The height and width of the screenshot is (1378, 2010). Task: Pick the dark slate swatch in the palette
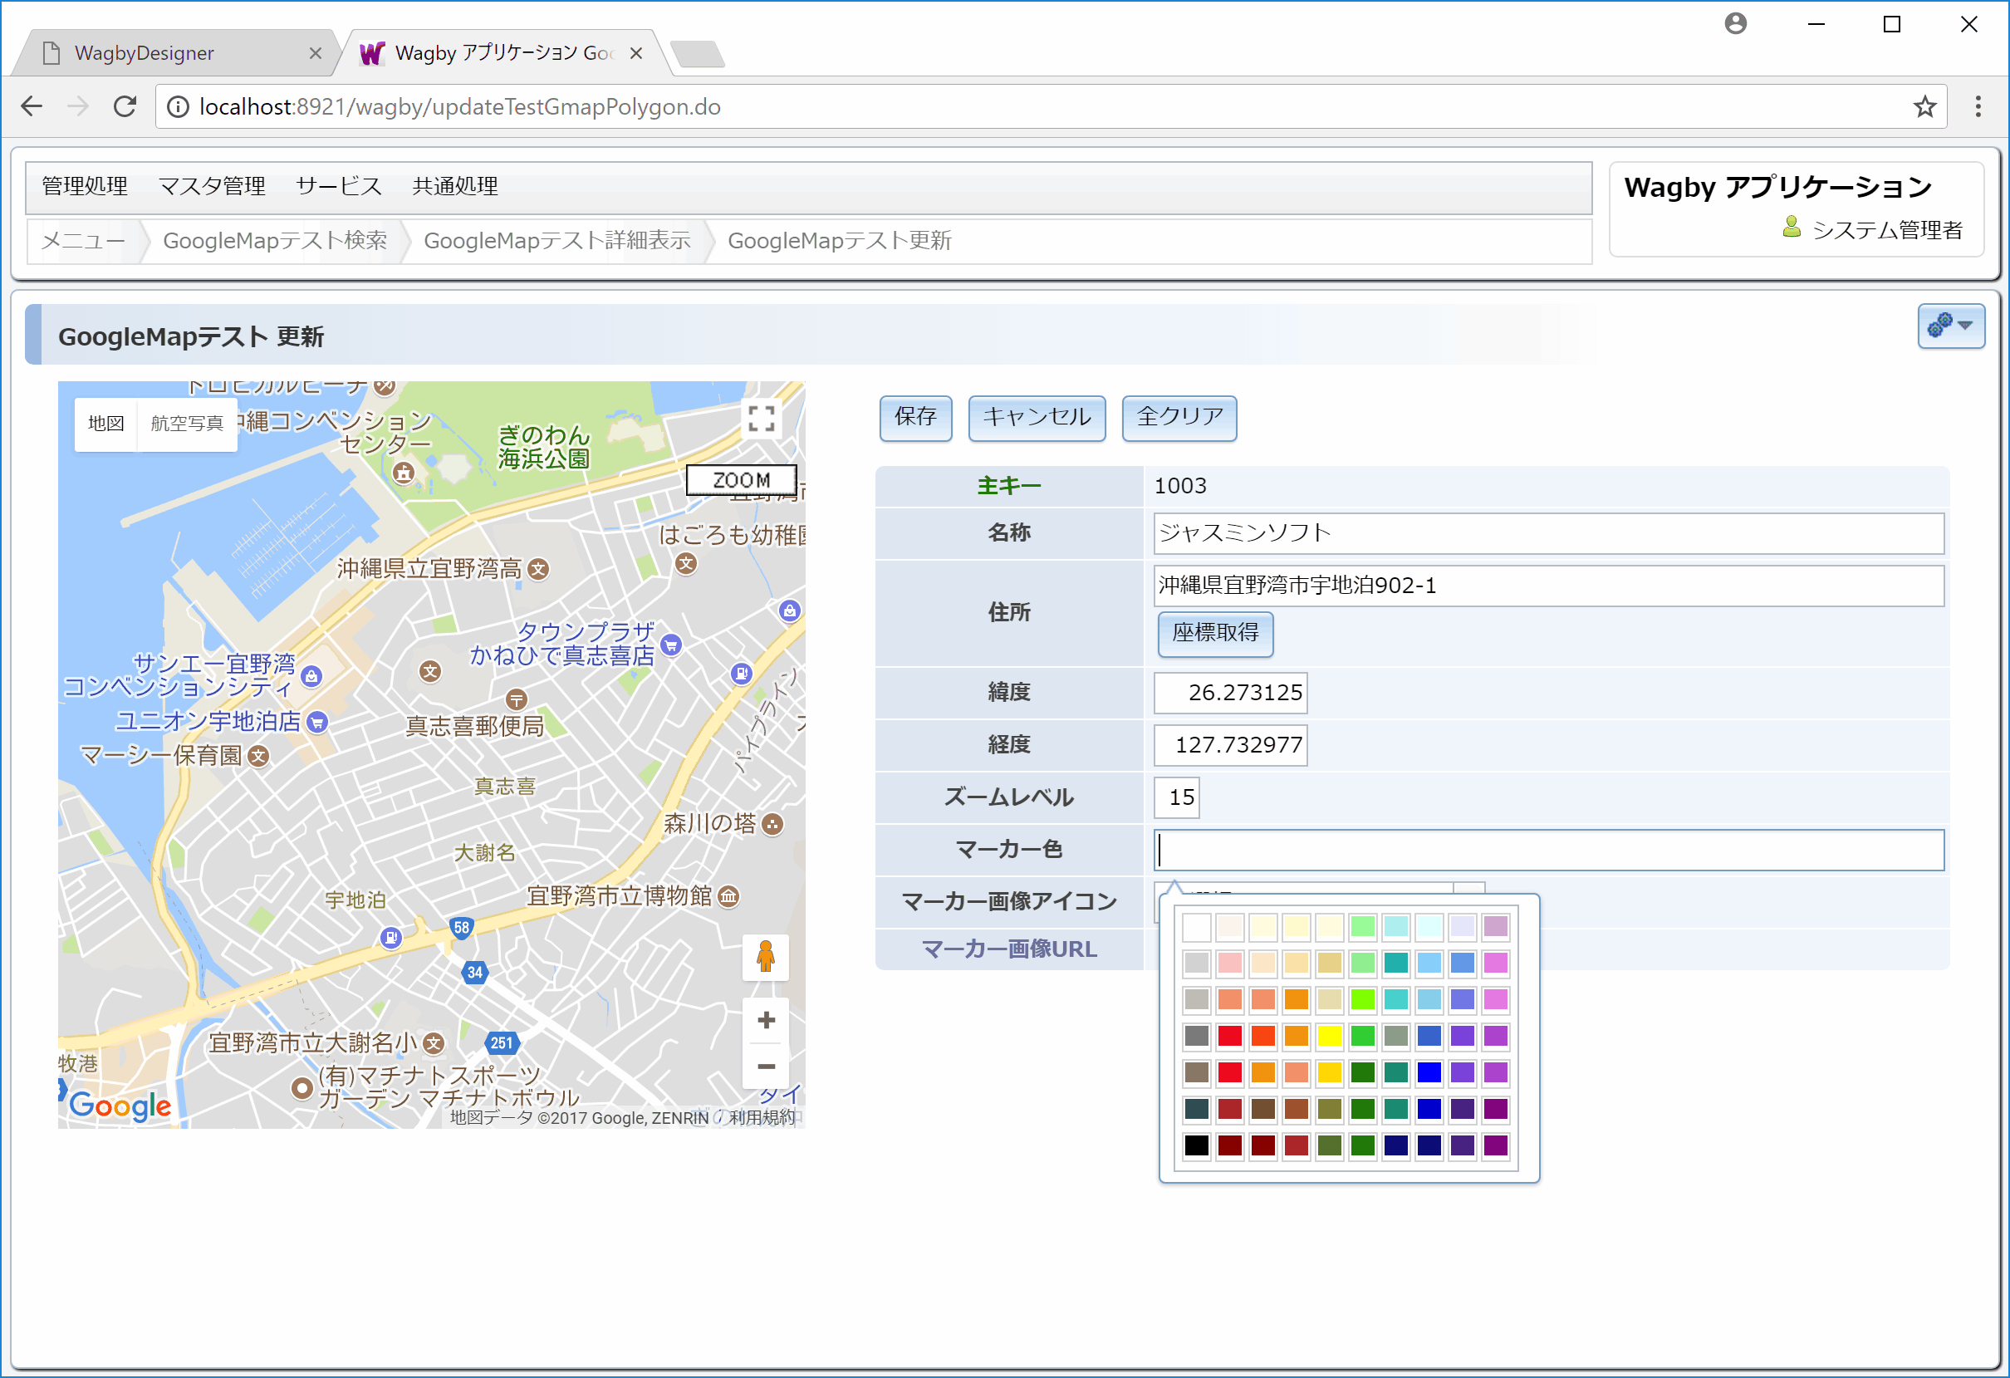[1196, 1109]
